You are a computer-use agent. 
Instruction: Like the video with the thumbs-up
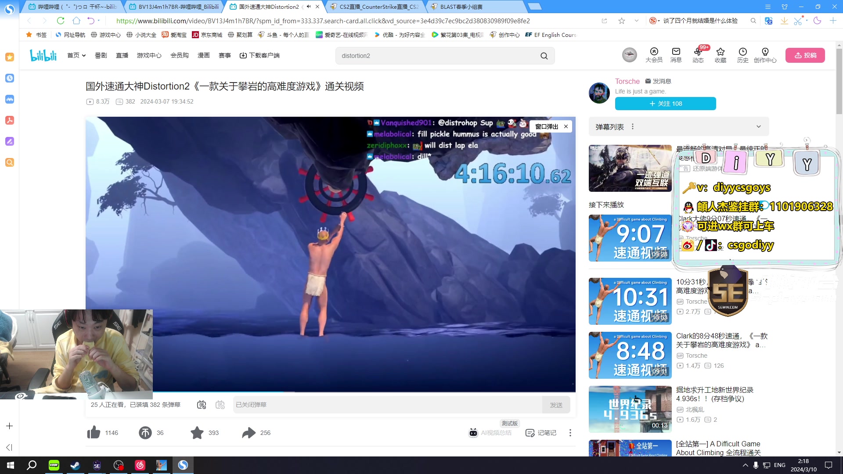tap(93, 433)
